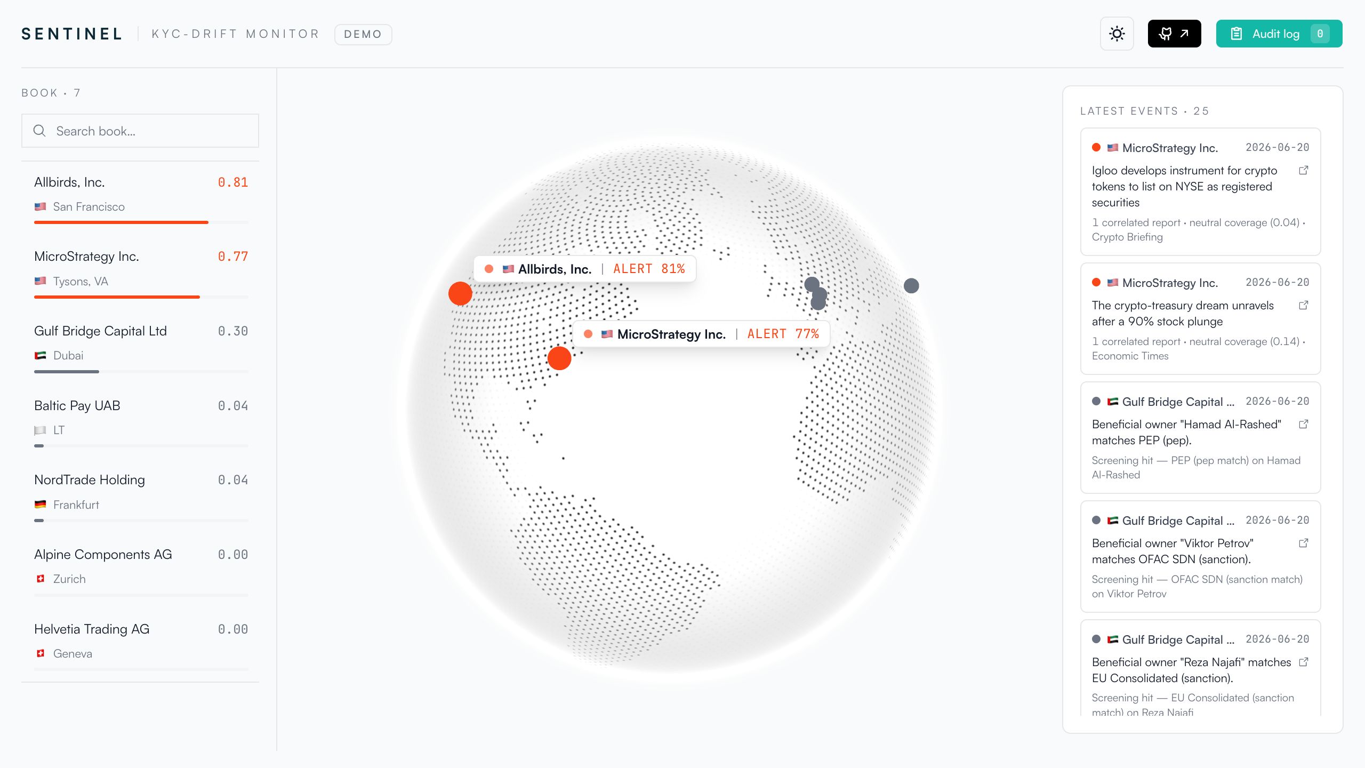Click the MicroStrategy risk score bar
This screenshot has width=1365, height=768.
tap(141, 297)
